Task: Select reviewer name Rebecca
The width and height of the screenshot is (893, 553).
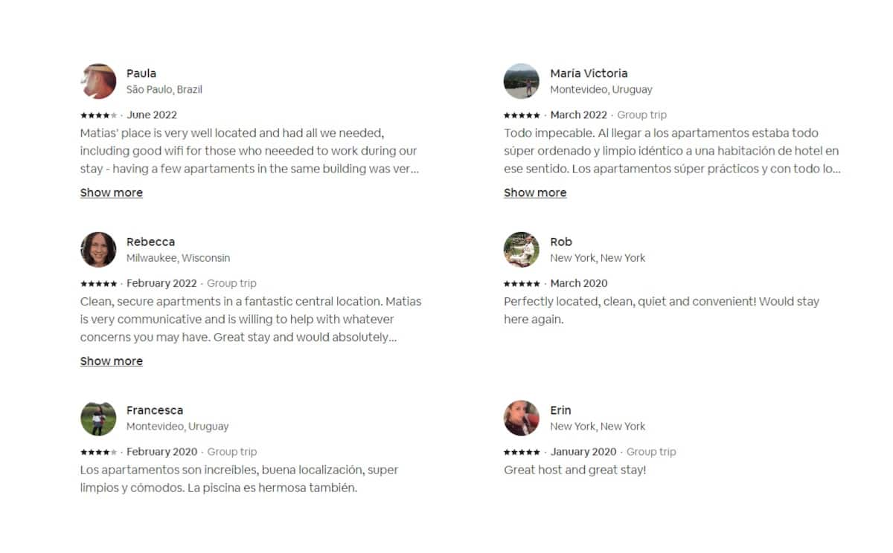Action: tap(150, 242)
